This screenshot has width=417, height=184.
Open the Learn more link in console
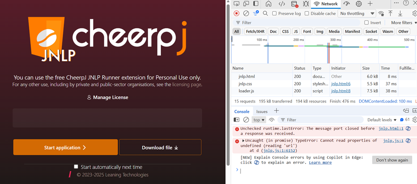pyautogui.click(x=320, y=163)
